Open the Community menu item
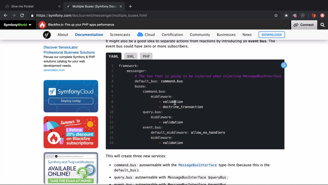 point(200,35)
